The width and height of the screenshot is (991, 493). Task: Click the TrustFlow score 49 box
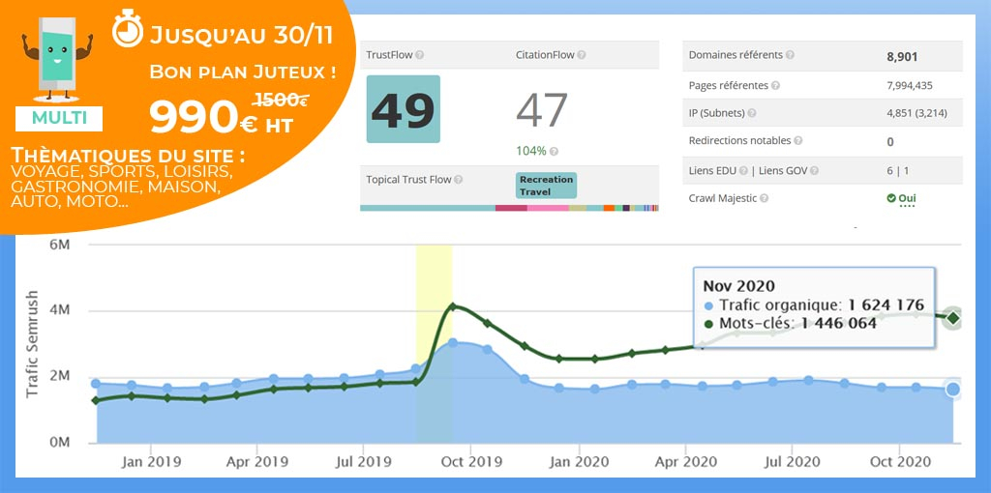pyautogui.click(x=404, y=109)
